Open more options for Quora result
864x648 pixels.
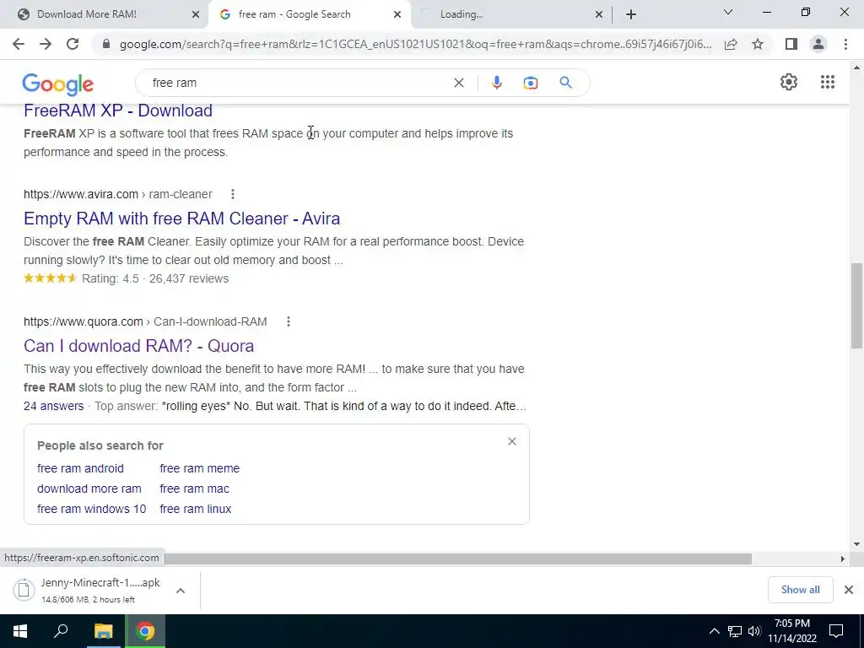pos(289,321)
